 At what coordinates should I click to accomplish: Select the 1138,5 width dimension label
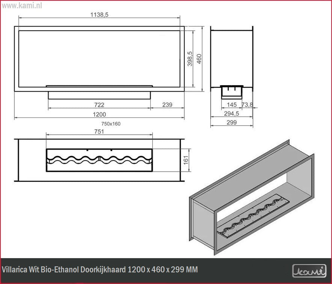[99, 15]
